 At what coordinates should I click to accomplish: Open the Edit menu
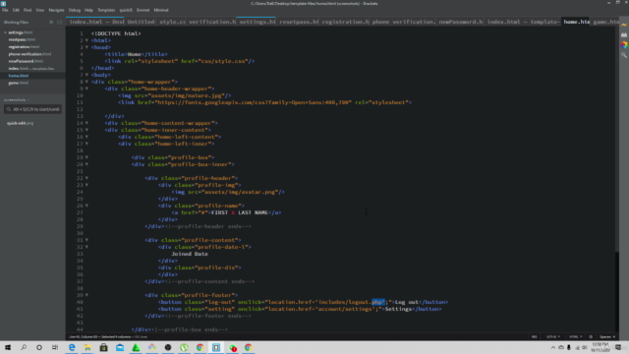click(16, 10)
